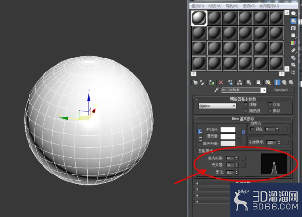Toggle the Show End Result icon
Image resolution: width=302 pixels, height=217 pixels.
(277, 83)
